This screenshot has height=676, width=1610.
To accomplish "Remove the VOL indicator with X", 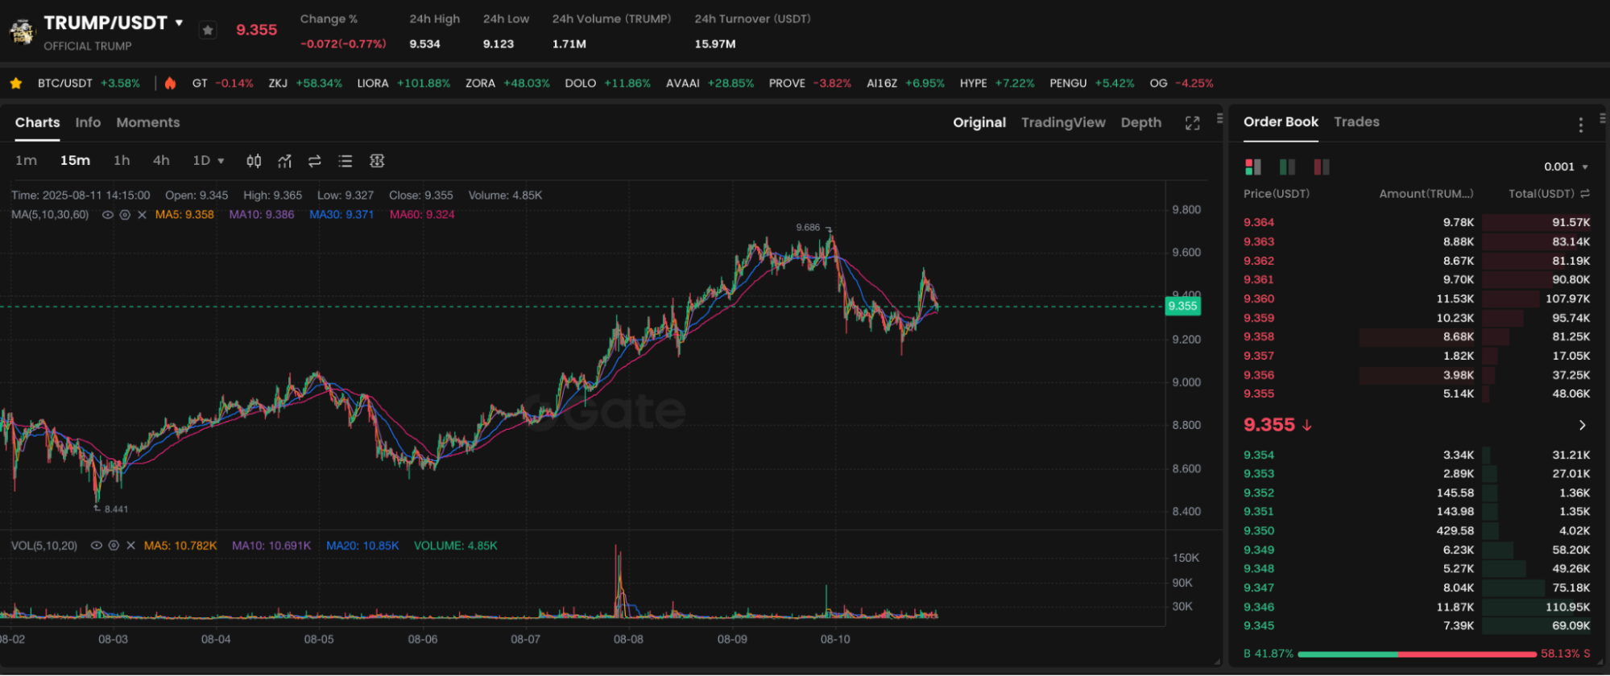I will [130, 546].
